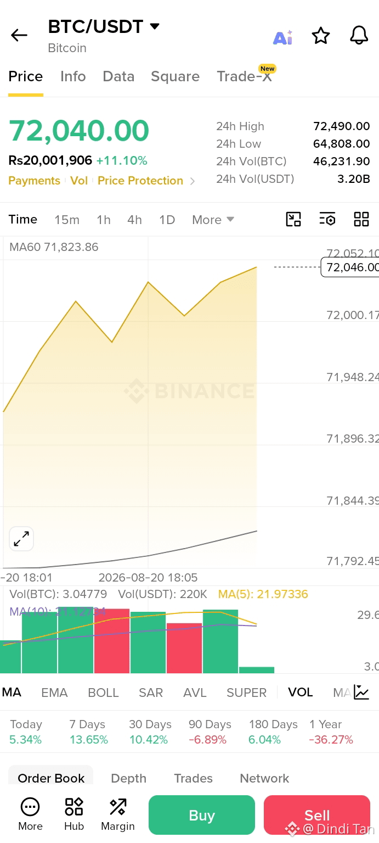379x843 pixels.
Task: Tap the green Buy button
Action: click(202, 815)
